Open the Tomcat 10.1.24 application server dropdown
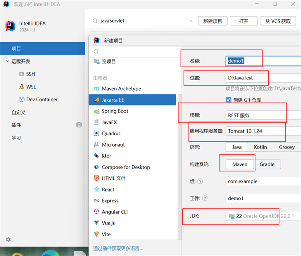Screen dimensions: 301x256 click(x=263, y=131)
